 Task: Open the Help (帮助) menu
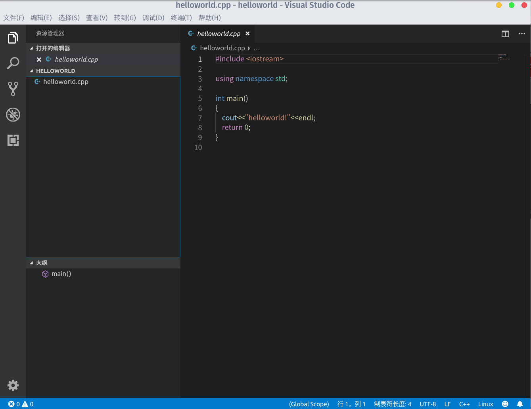click(x=210, y=18)
